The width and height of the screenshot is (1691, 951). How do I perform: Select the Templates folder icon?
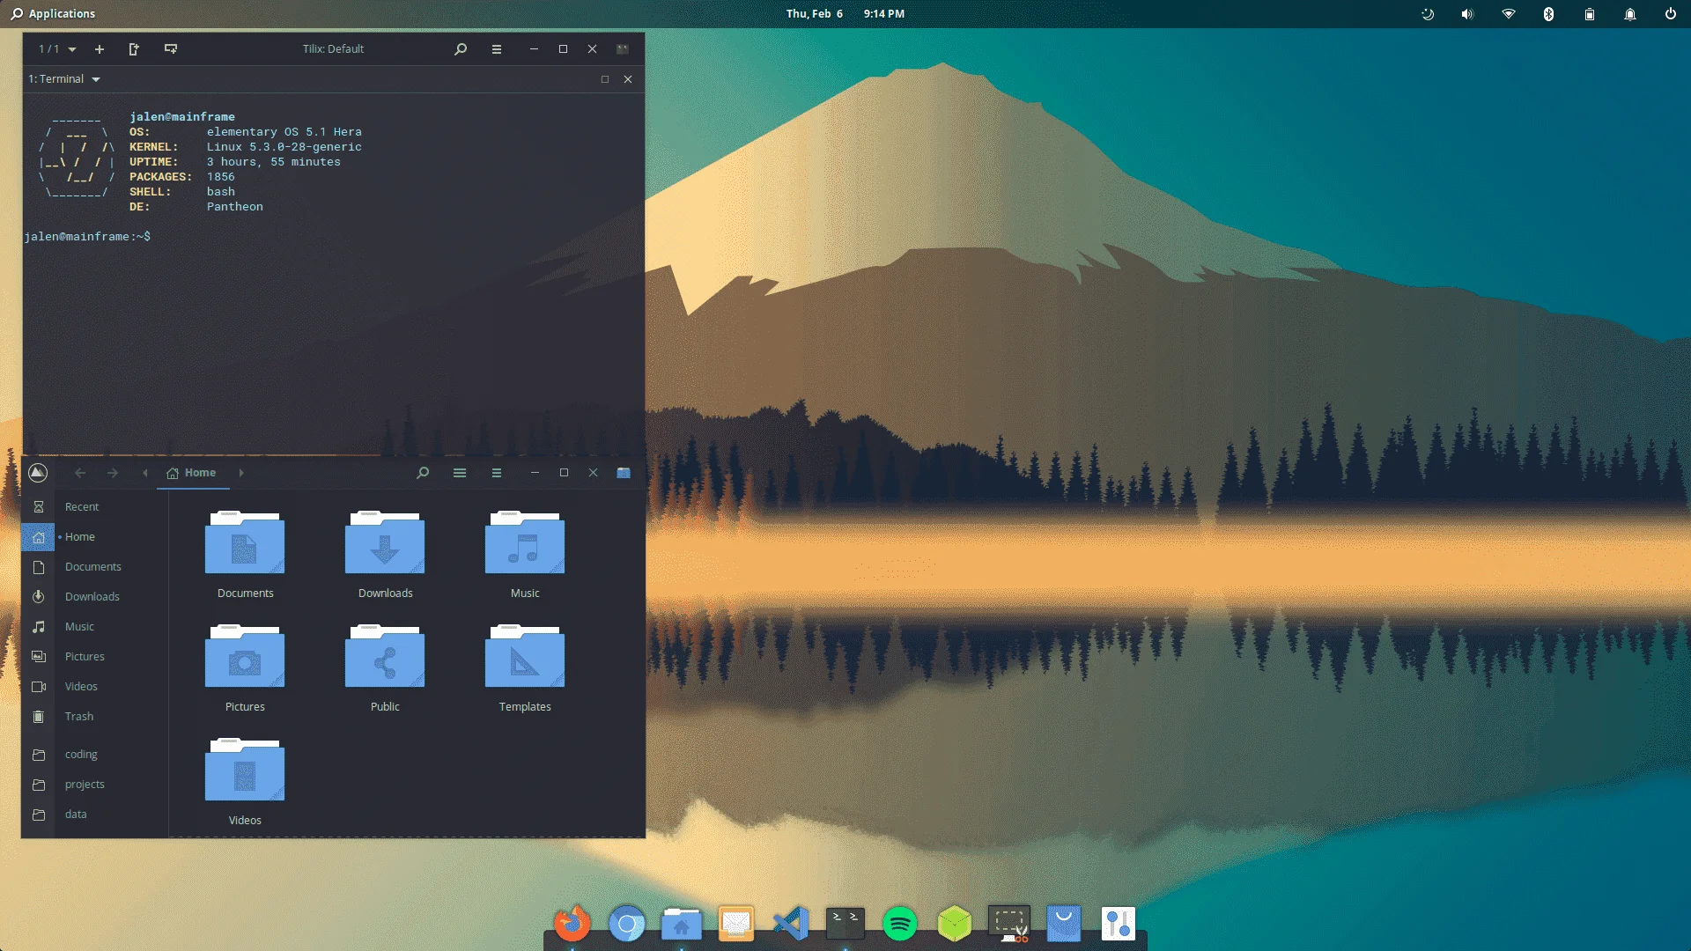point(525,656)
